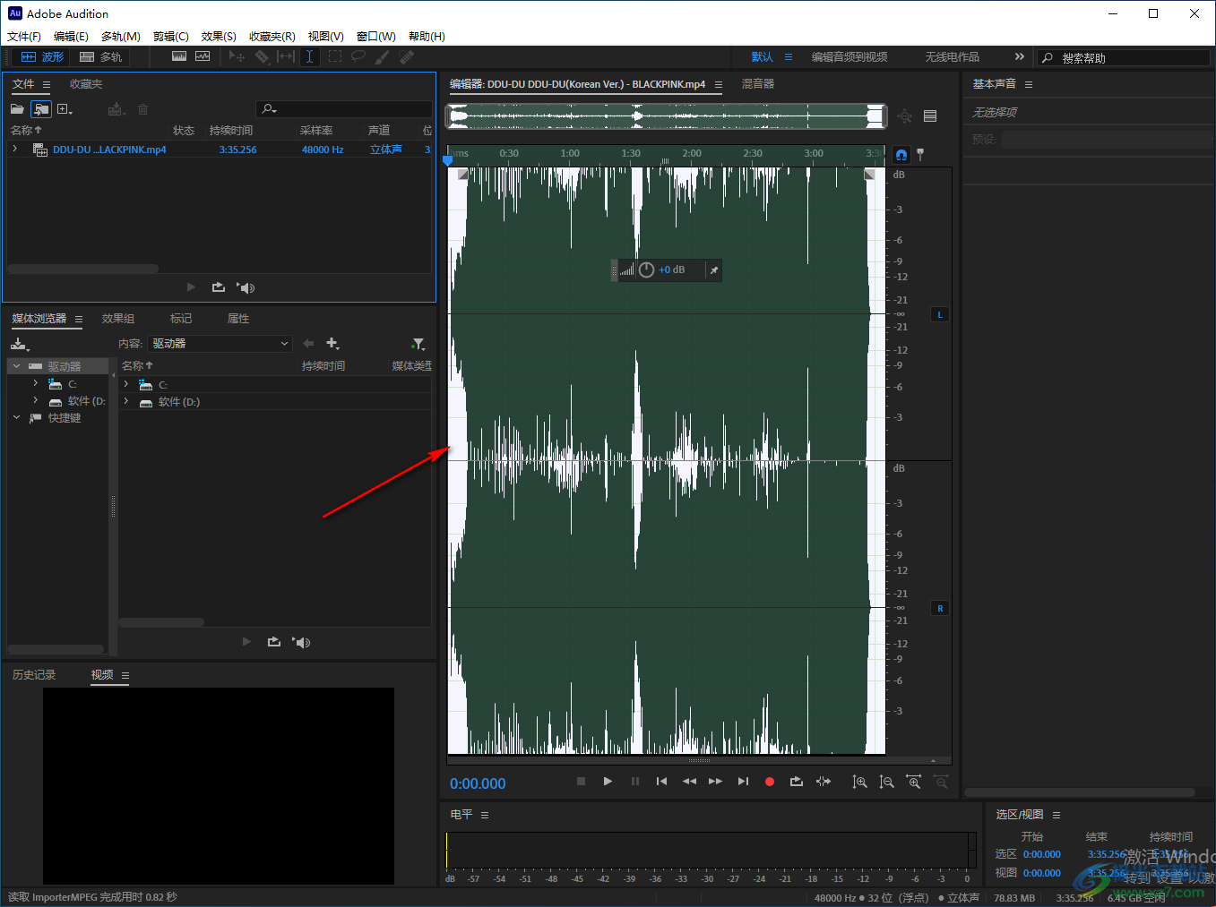
Task: Open the 文件 panel menu icon
Action: (x=47, y=84)
